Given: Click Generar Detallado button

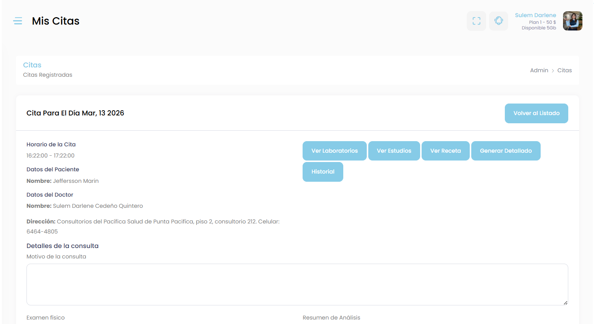Looking at the screenshot, I should click(506, 151).
